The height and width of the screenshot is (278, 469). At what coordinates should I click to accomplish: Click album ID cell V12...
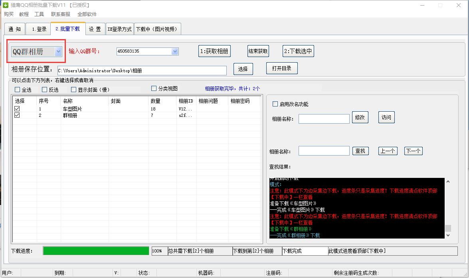186,109
